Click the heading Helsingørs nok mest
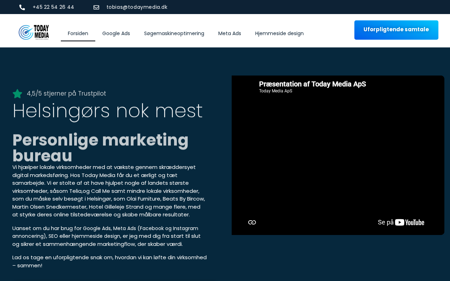Image resolution: width=450 pixels, height=281 pixels. [108, 111]
